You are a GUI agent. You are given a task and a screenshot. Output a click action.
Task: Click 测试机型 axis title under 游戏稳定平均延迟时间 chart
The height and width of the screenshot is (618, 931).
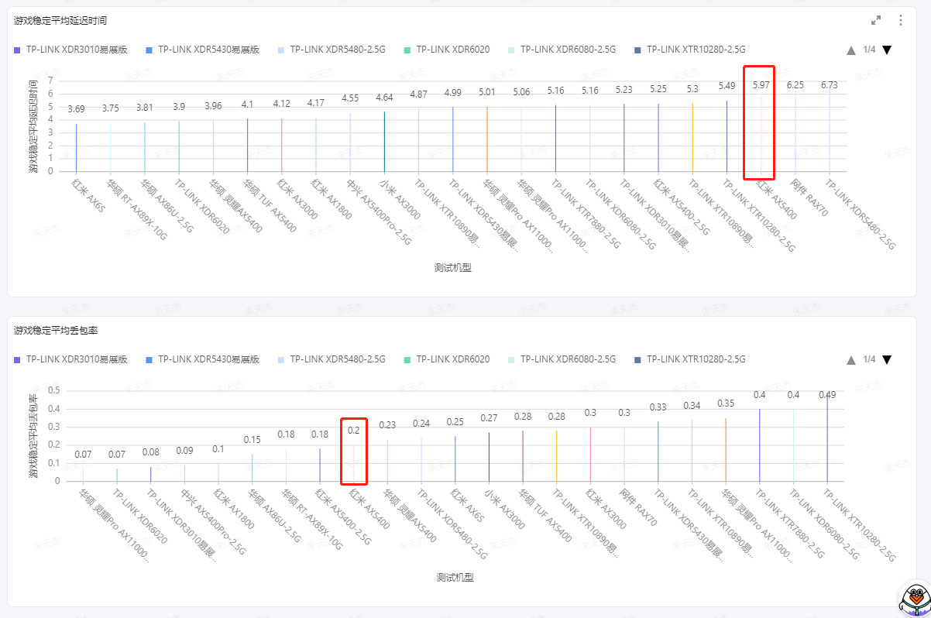pos(453,267)
